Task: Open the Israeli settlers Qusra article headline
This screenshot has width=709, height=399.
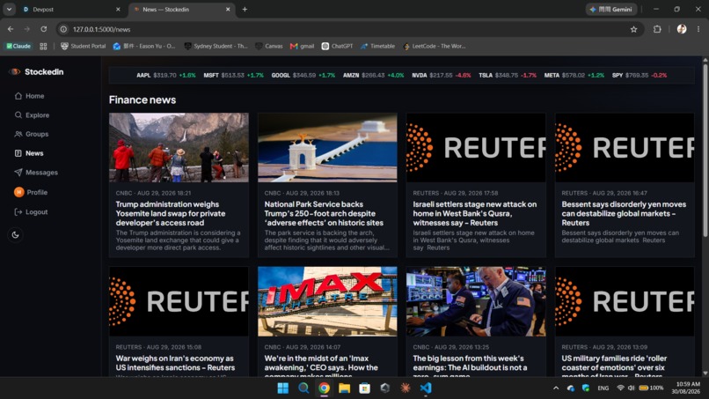Action: [x=474, y=213]
